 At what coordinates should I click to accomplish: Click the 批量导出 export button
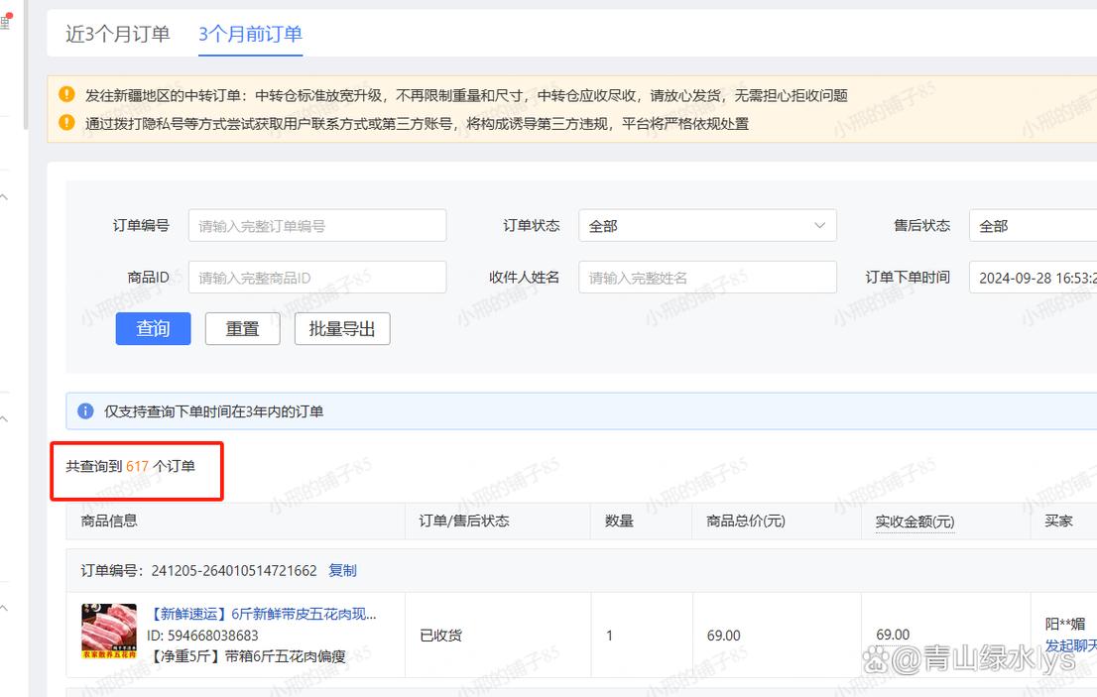341,328
